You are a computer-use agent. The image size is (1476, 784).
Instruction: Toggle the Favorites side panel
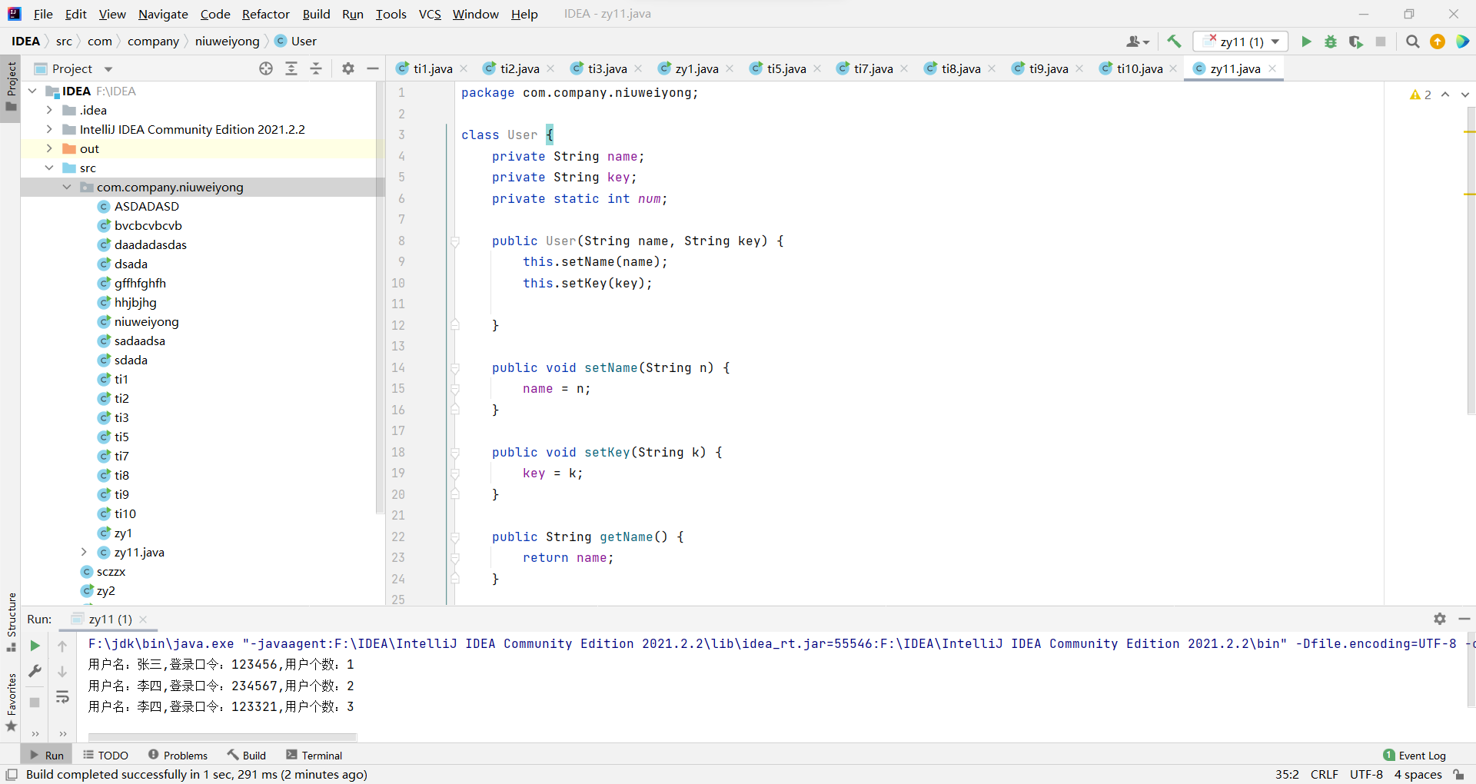point(11,702)
